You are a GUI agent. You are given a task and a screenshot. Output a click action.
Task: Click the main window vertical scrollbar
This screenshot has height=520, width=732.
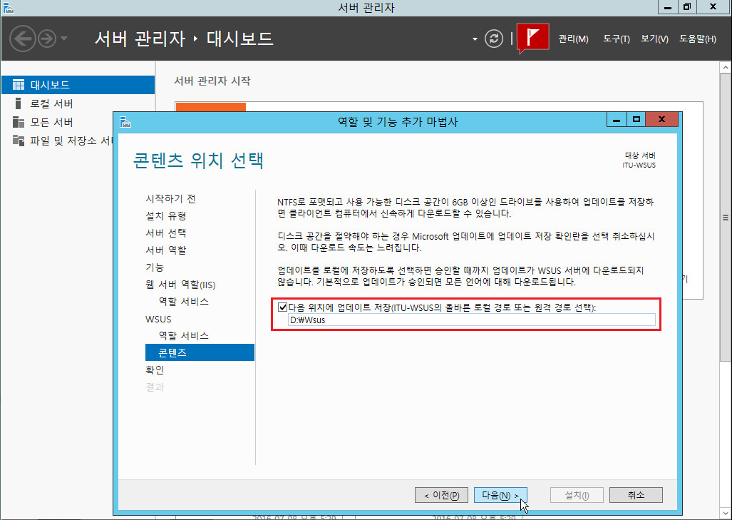[726, 285]
